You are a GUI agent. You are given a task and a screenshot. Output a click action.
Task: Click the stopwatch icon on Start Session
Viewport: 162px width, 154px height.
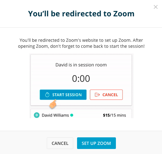pos(47,95)
